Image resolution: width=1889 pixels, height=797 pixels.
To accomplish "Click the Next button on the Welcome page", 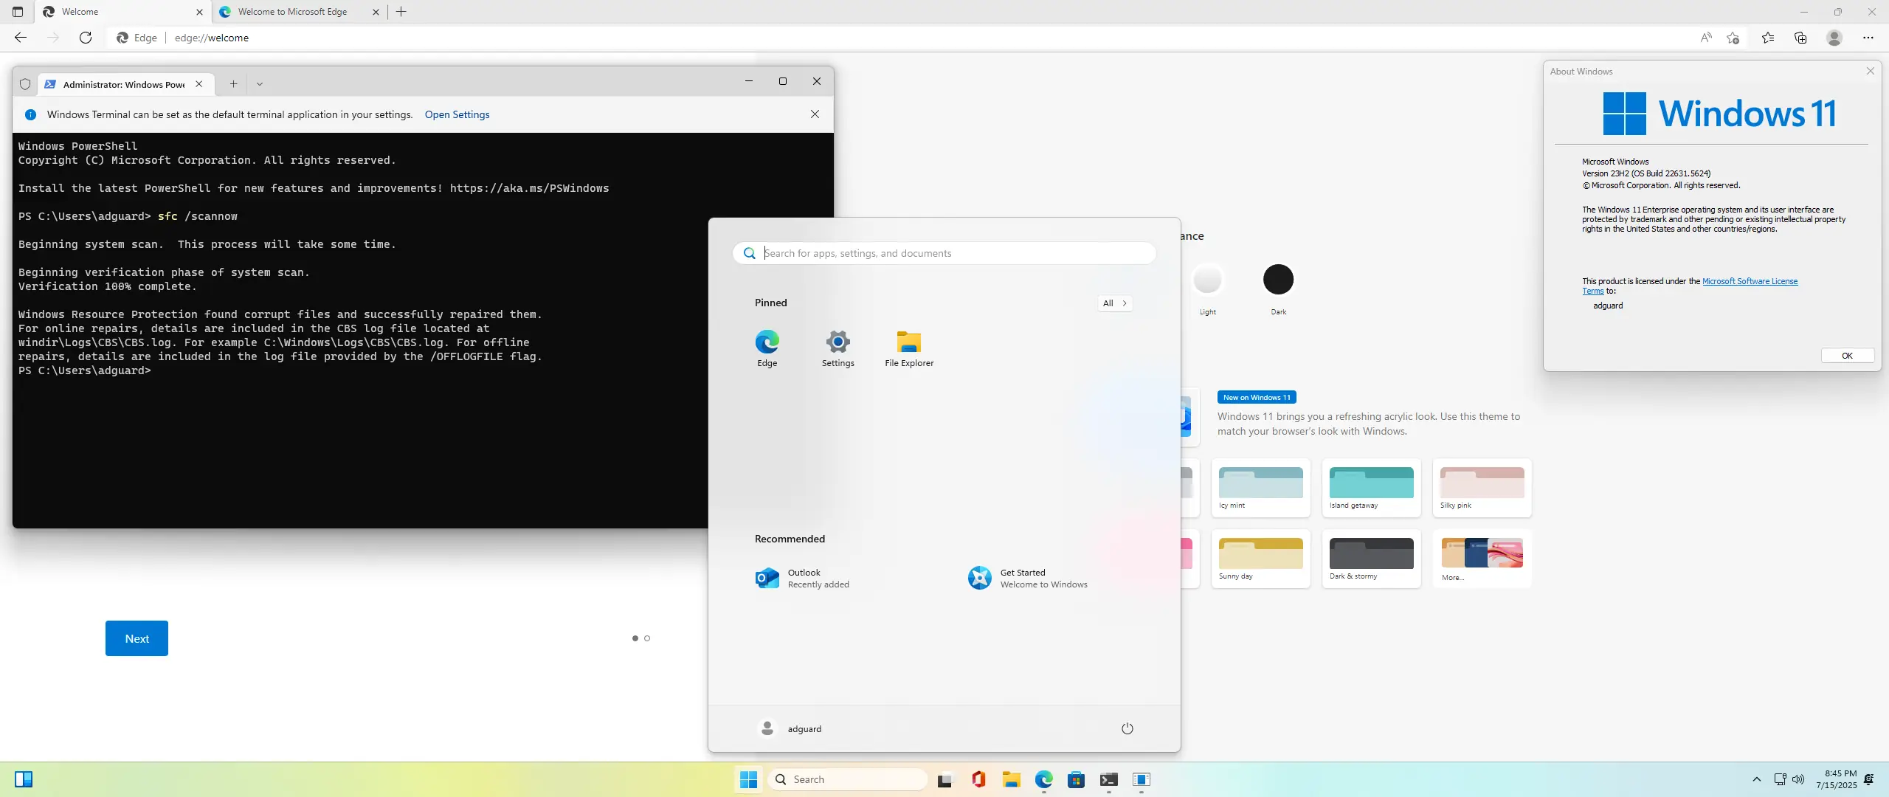I will point(137,638).
